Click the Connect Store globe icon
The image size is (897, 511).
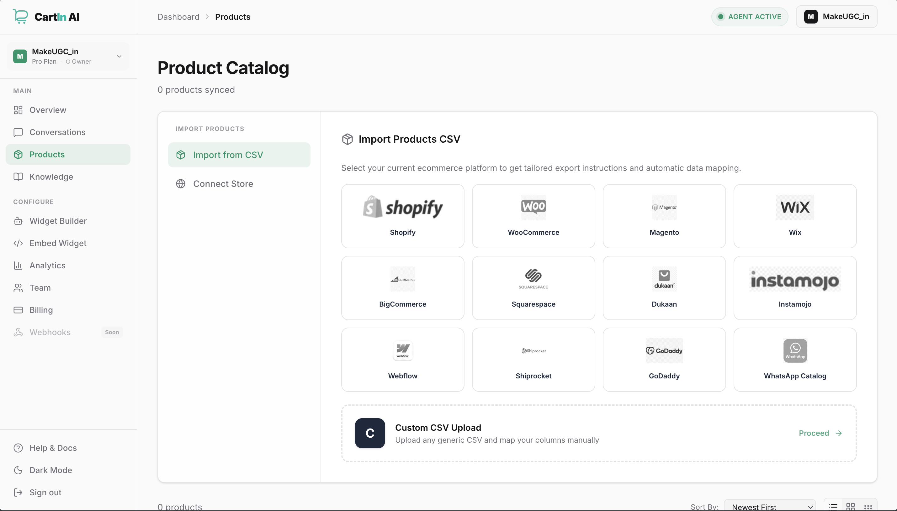pyautogui.click(x=181, y=184)
